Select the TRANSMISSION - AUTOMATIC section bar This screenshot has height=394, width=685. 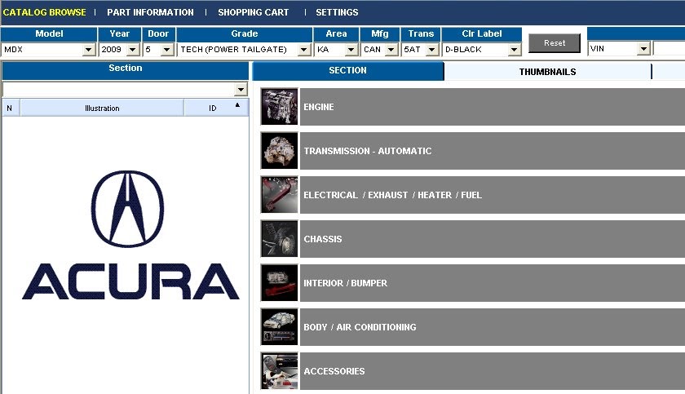coord(493,151)
